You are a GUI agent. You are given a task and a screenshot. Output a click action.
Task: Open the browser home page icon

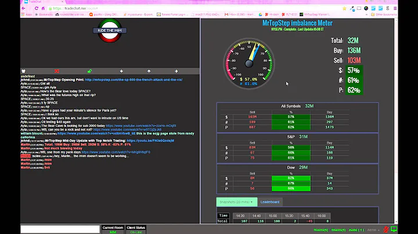[43, 8]
